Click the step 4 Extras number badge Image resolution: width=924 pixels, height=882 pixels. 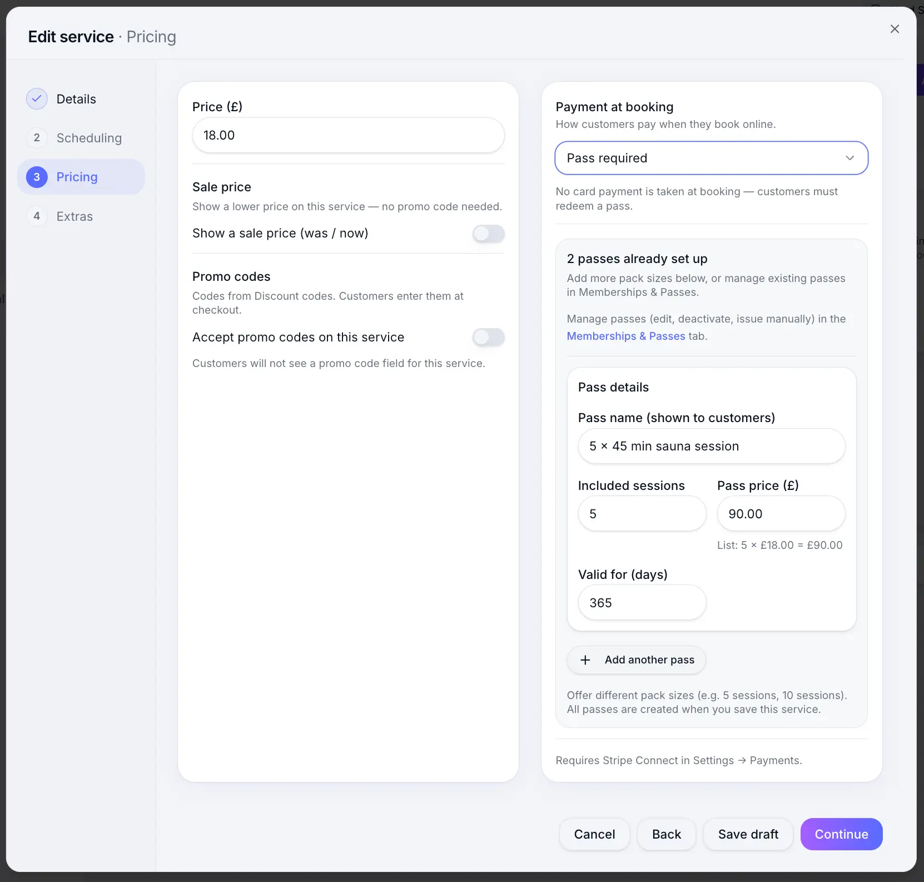click(x=37, y=216)
